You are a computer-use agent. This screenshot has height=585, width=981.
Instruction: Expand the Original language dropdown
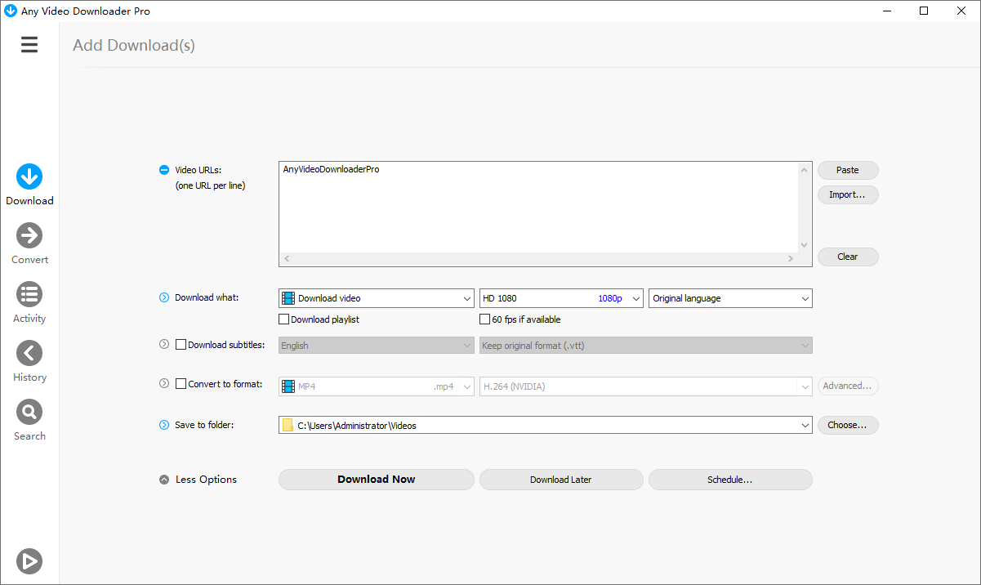pos(730,298)
